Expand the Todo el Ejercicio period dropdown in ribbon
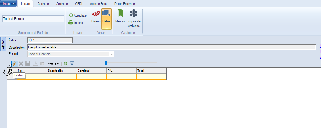The width and height of the screenshot is (321, 128). click(62, 19)
